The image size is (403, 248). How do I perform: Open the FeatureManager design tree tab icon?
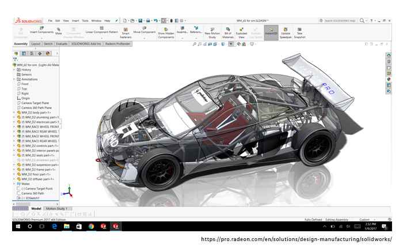(16, 54)
